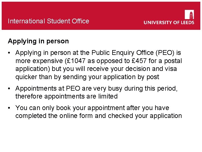Click the University of Leeds tower logo
Viewport: 202px width, 152px height.
(x=189, y=14)
